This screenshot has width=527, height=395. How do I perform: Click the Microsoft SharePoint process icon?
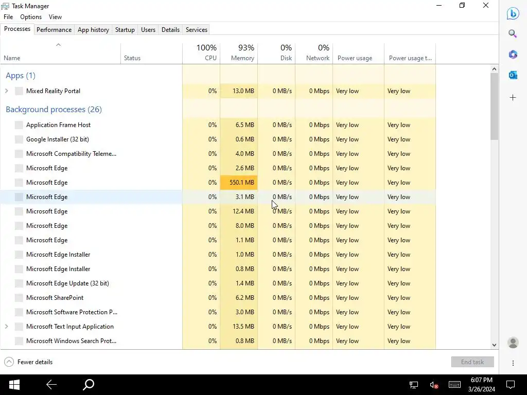click(19, 298)
